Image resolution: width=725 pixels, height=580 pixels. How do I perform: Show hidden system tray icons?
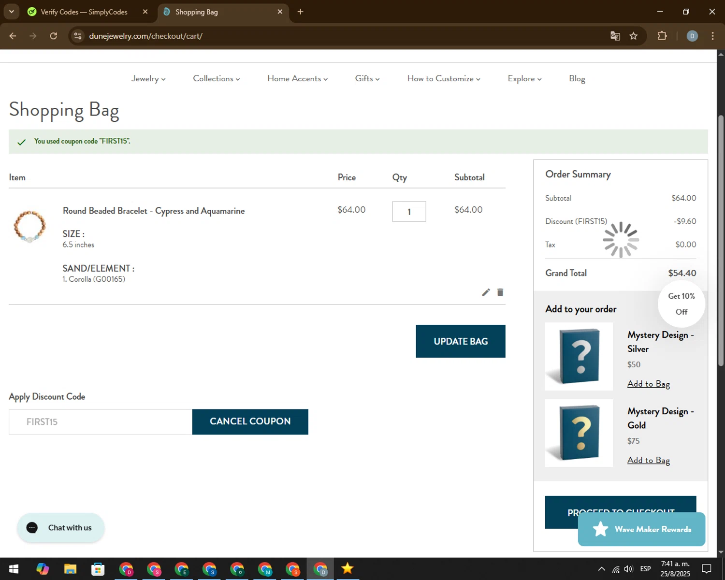tap(601, 569)
